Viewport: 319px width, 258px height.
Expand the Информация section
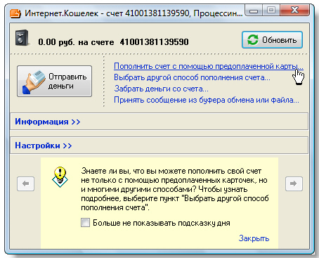click(x=48, y=122)
